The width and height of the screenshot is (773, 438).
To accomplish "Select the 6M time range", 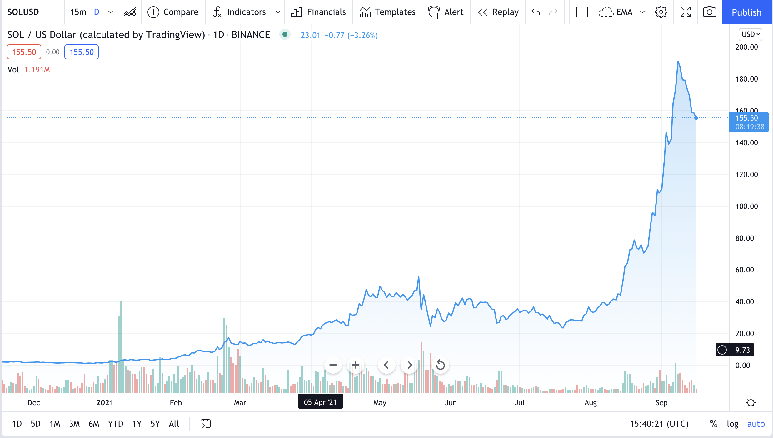I will click(x=93, y=424).
